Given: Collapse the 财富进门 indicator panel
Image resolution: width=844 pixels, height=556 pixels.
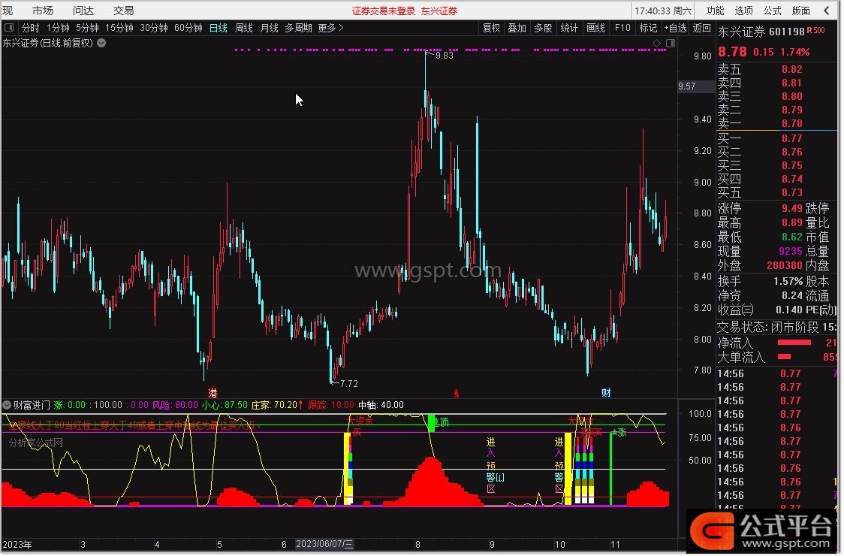Looking at the screenshot, I should point(7,405).
